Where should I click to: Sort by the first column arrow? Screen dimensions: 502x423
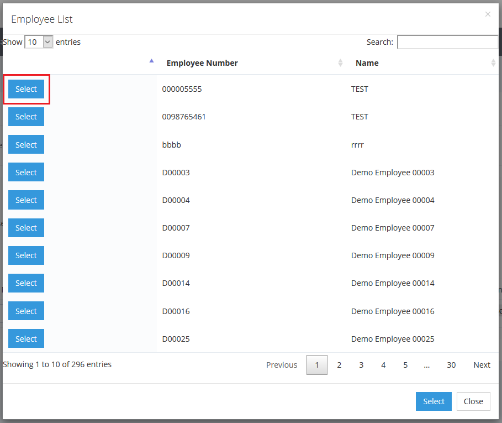[151, 62]
